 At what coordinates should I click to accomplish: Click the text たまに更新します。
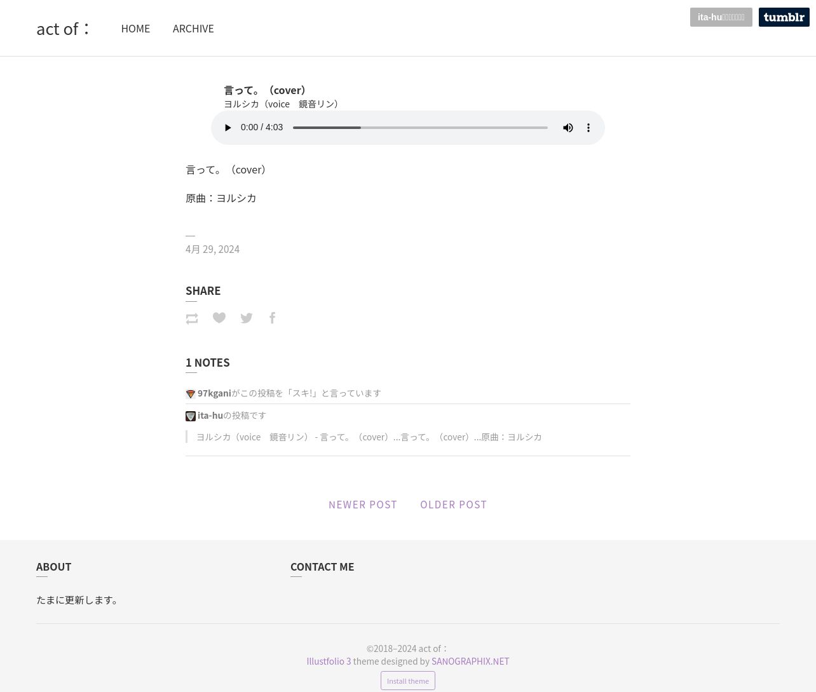(78, 600)
